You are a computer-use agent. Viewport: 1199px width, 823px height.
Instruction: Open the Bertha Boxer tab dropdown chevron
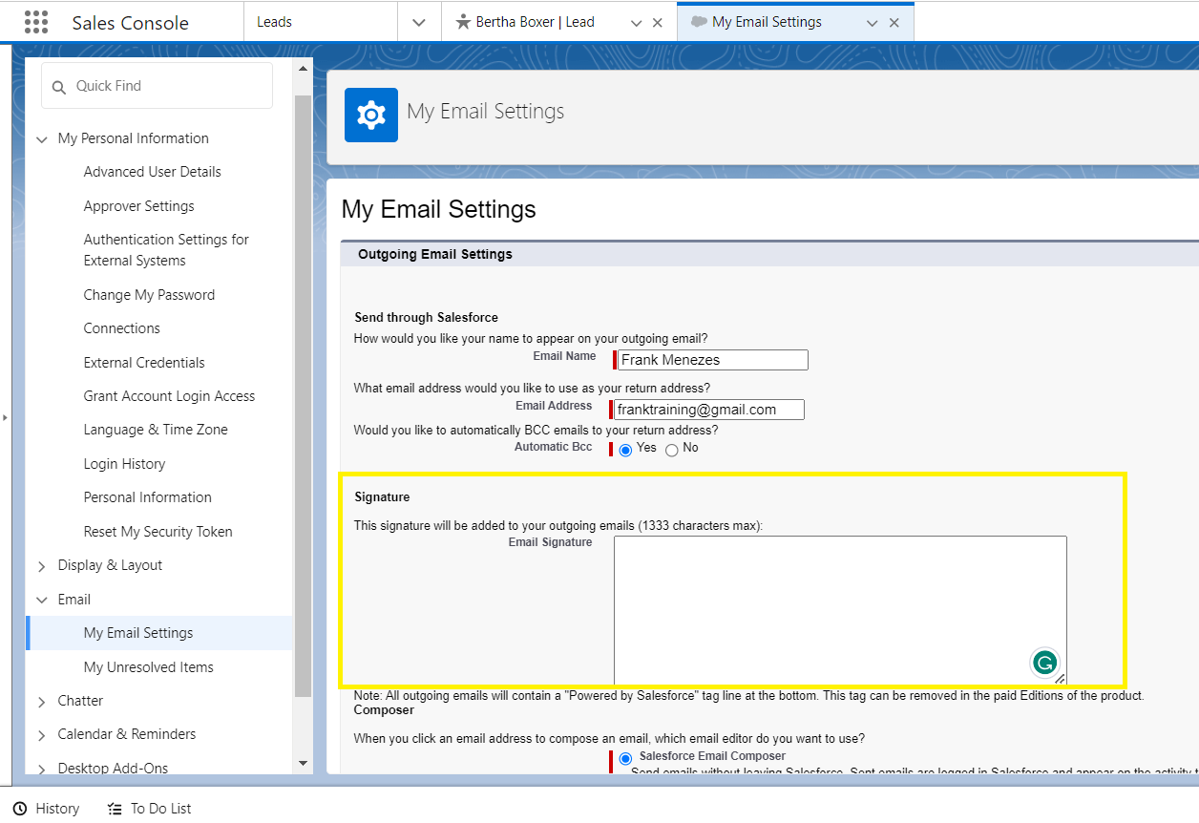click(636, 23)
